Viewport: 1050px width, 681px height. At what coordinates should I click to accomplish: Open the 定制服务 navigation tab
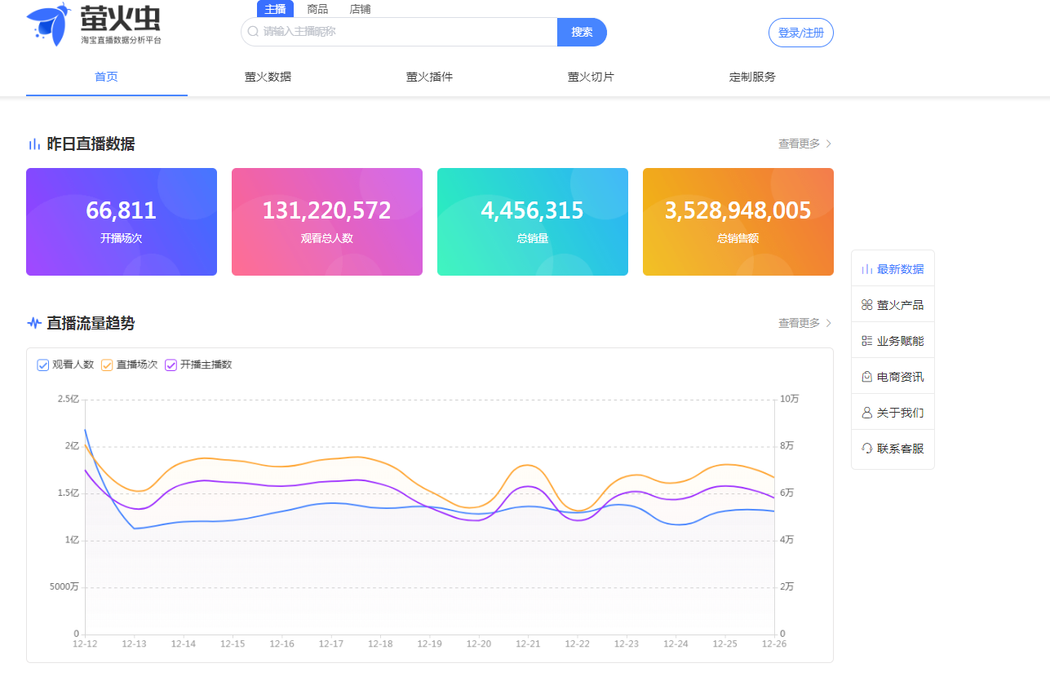(752, 77)
